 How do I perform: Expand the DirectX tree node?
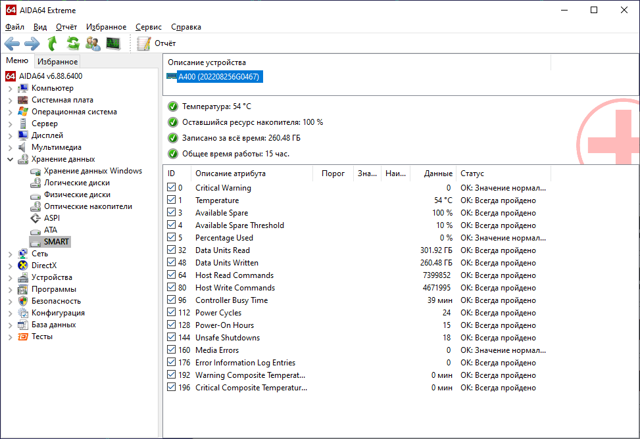click(x=11, y=266)
